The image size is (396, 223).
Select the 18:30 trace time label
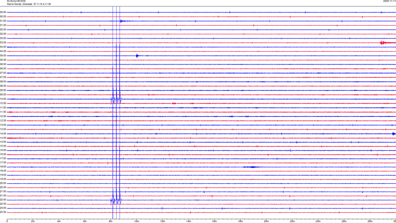click(3, 171)
